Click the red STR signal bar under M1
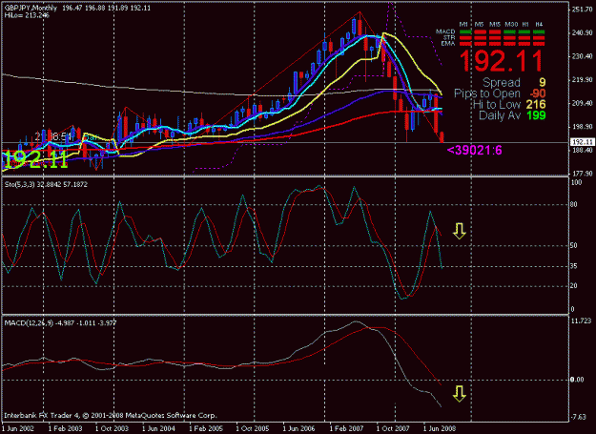The width and height of the screenshot is (596, 434). point(465,38)
